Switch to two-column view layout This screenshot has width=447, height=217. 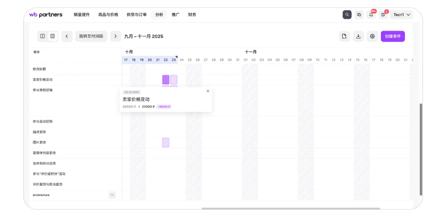(43, 36)
